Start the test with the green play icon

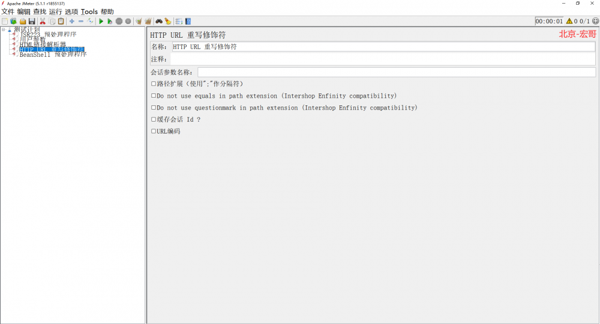click(x=101, y=22)
